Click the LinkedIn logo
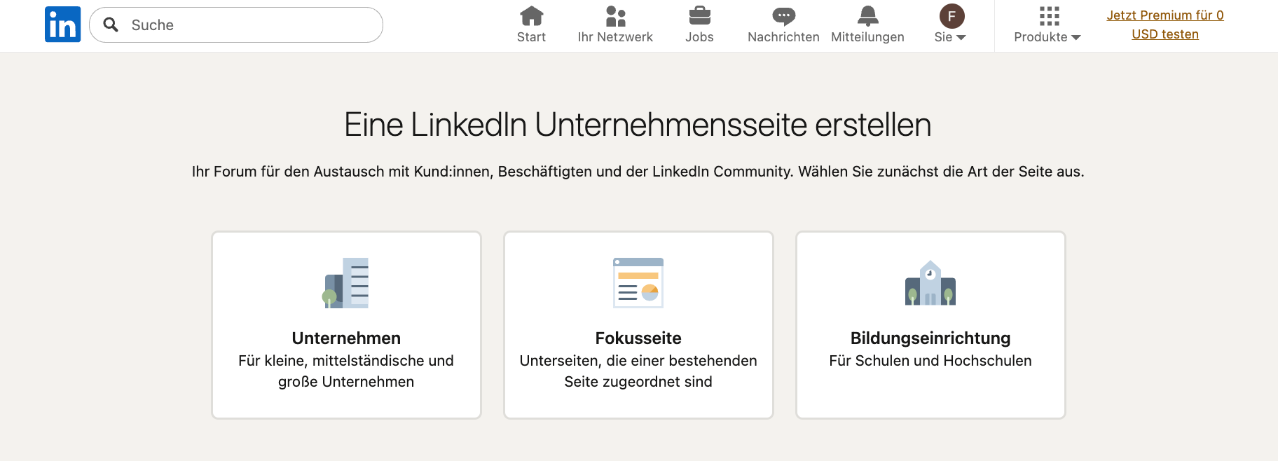 click(x=62, y=24)
